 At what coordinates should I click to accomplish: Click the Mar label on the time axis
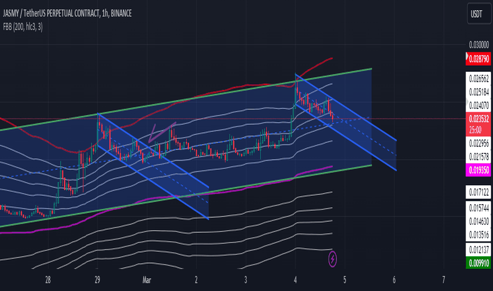click(x=147, y=280)
